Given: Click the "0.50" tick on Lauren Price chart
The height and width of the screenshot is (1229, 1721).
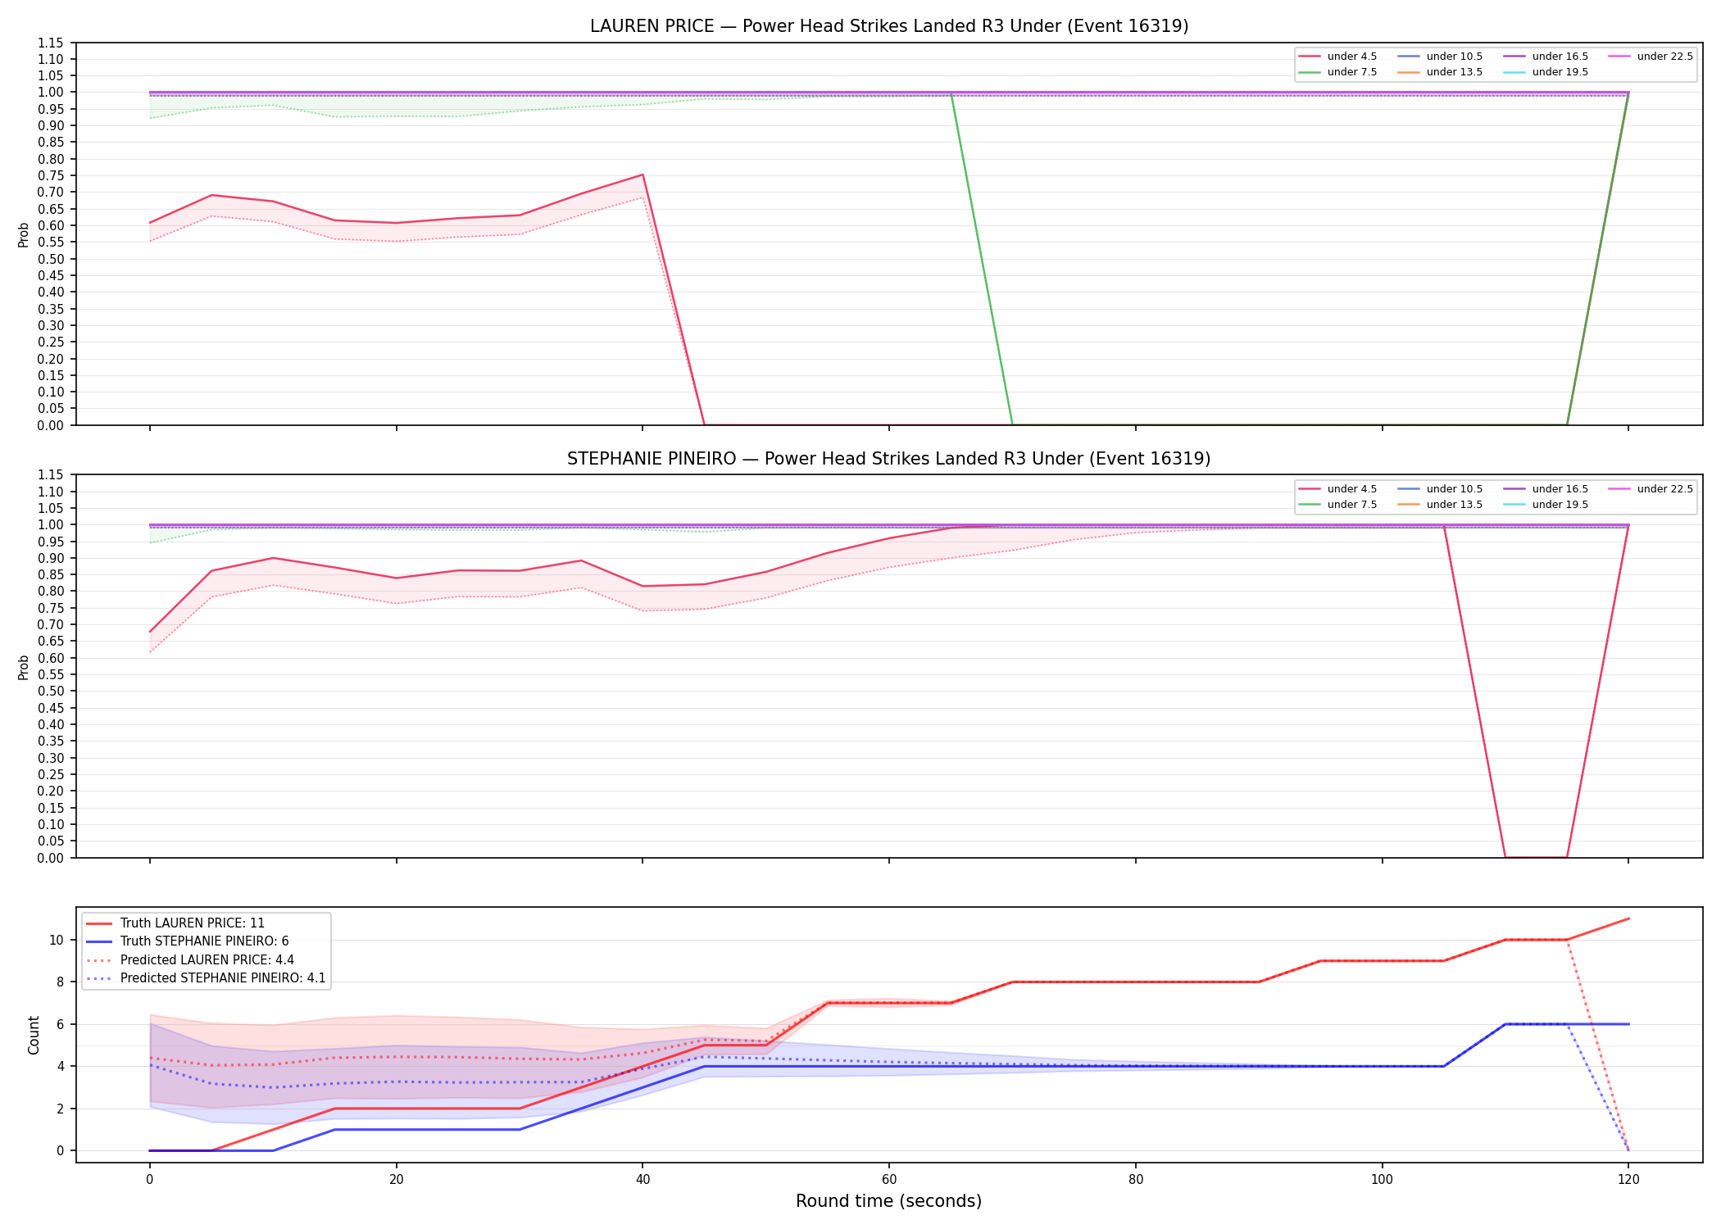Looking at the screenshot, I should tap(51, 259).
